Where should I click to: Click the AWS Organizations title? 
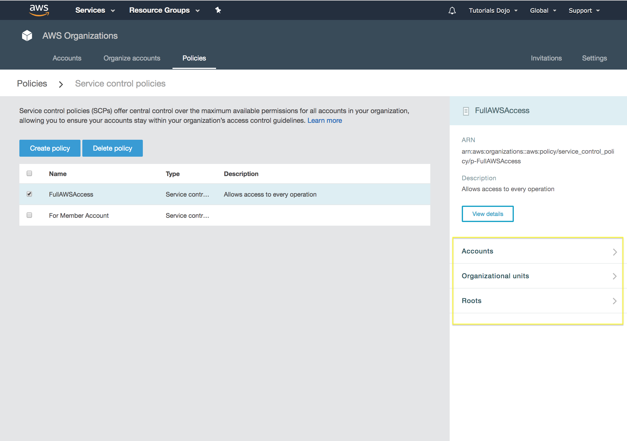[x=80, y=36]
